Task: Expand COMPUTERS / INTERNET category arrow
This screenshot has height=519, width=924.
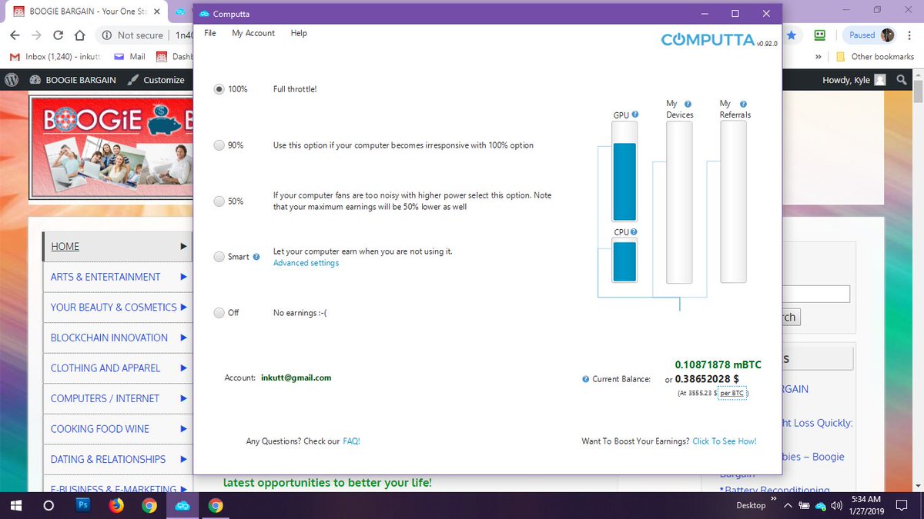Action: [183, 398]
